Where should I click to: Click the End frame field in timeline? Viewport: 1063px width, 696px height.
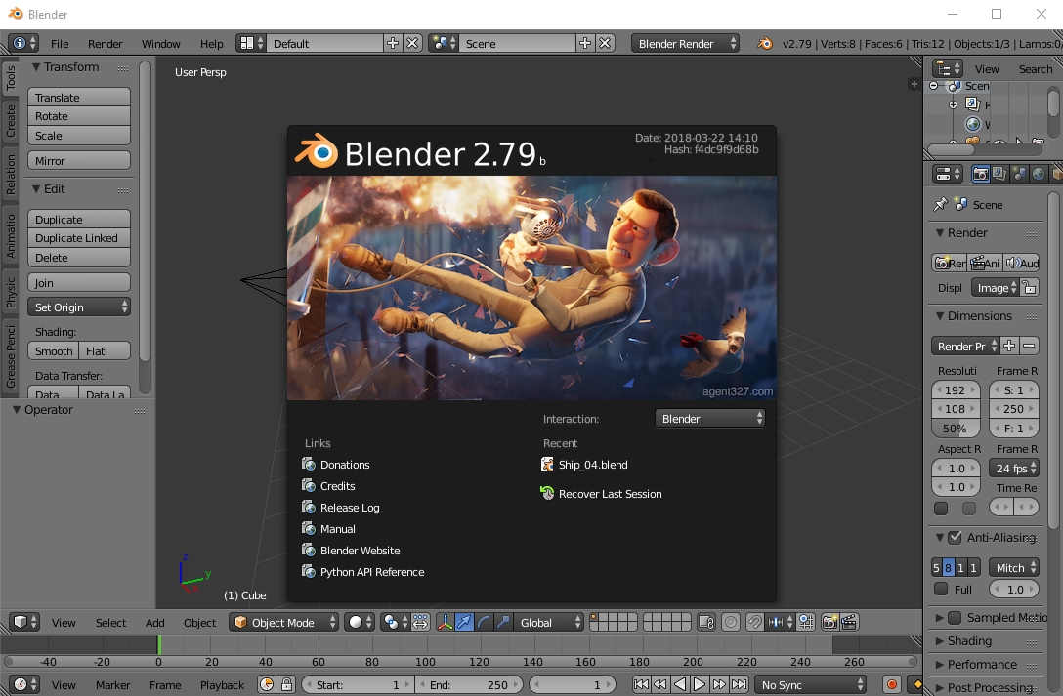pyautogui.click(x=468, y=685)
